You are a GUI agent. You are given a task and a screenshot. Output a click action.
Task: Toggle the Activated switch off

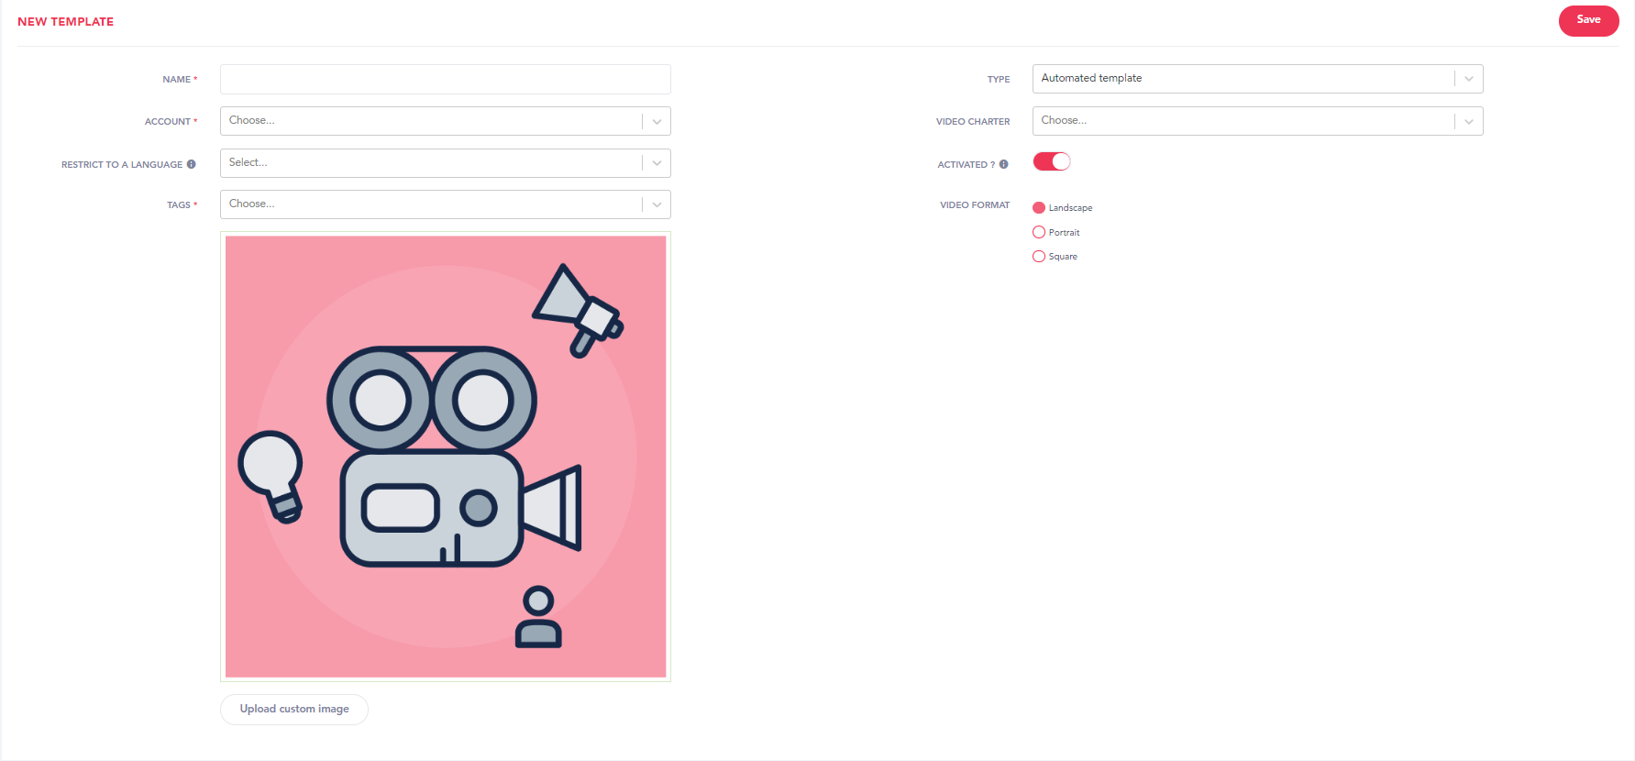click(x=1052, y=161)
